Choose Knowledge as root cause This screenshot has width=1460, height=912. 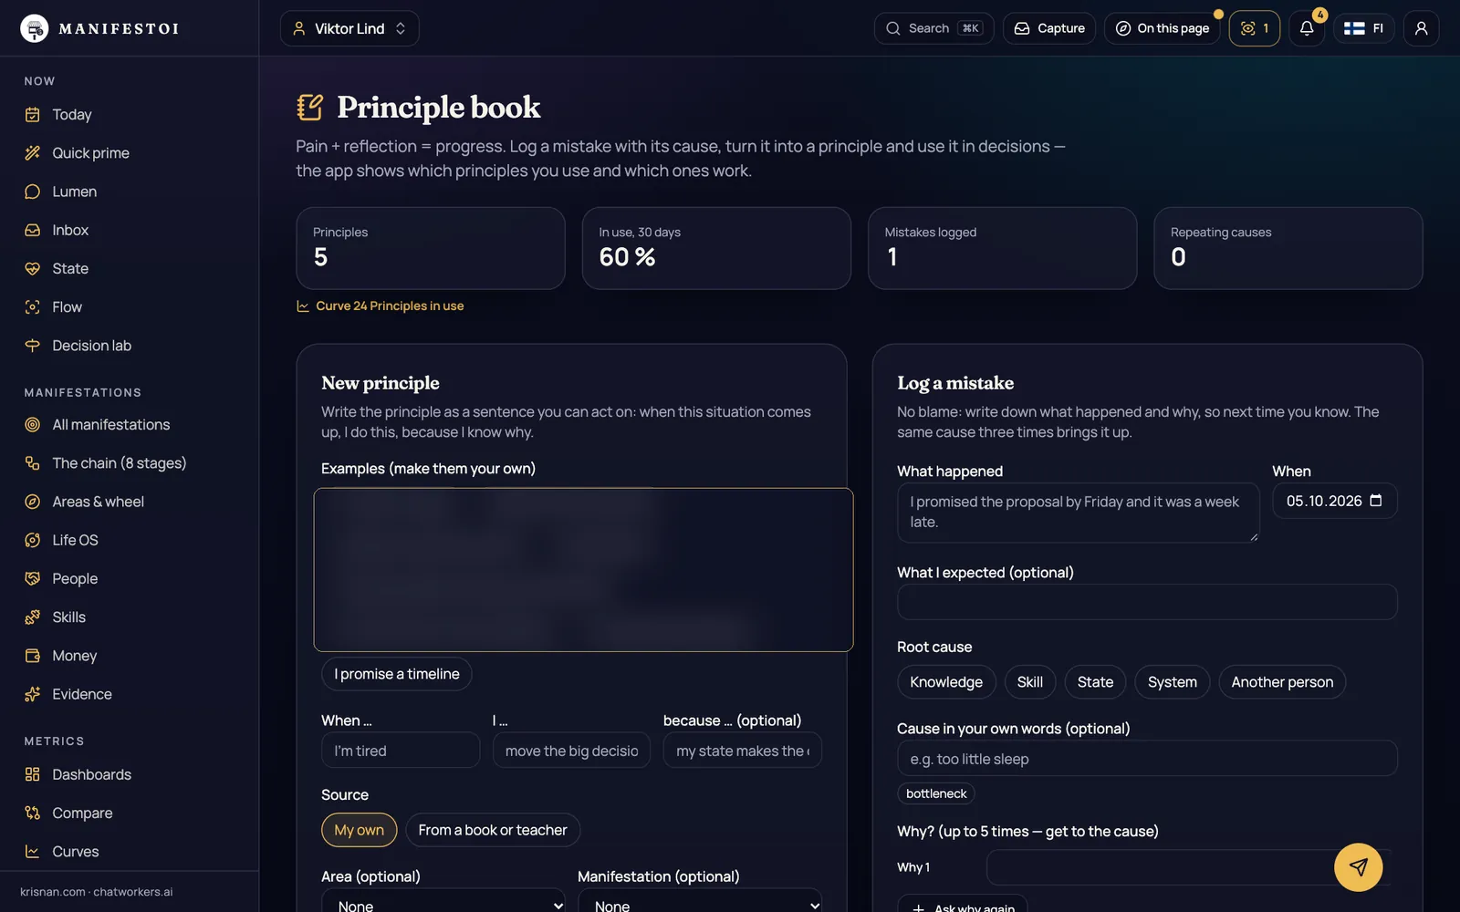click(x=946, y=682)
